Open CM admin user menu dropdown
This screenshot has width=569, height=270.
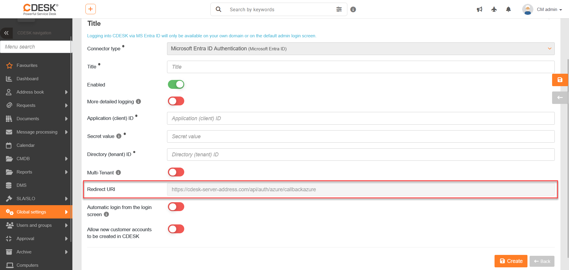(x=549, y=9)
